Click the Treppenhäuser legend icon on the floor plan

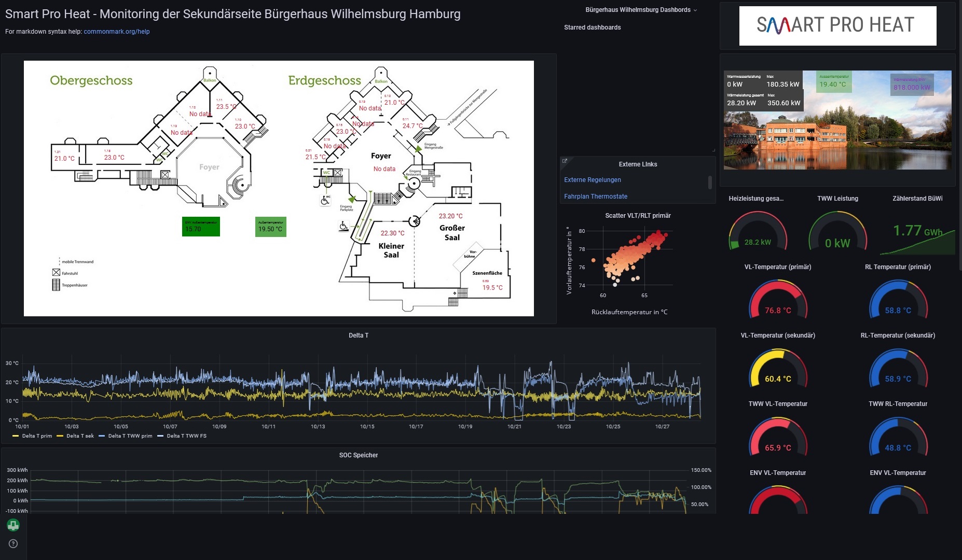coord(56,285)
